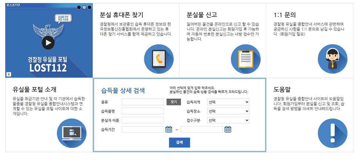Open the calendar picker for the 습득기간 end date

[x=228, y=129]
